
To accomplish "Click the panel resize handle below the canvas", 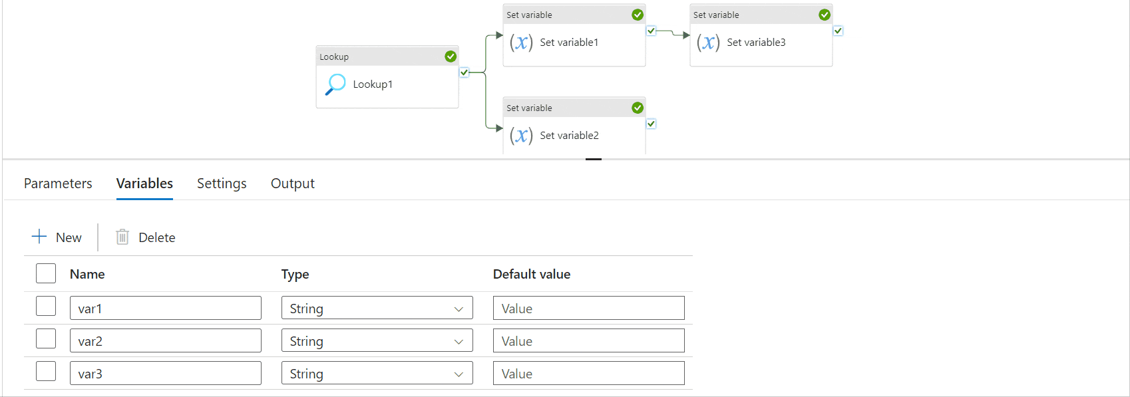I will click(594, 159).
